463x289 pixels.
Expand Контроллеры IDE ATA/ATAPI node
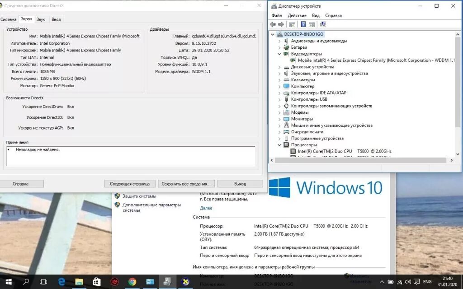point(279,93)
